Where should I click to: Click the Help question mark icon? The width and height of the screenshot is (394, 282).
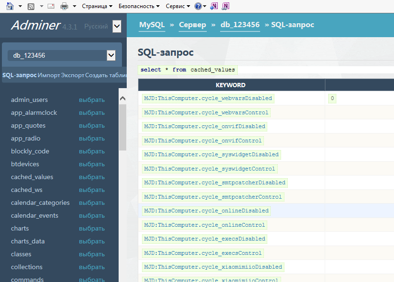coord(198,6)
